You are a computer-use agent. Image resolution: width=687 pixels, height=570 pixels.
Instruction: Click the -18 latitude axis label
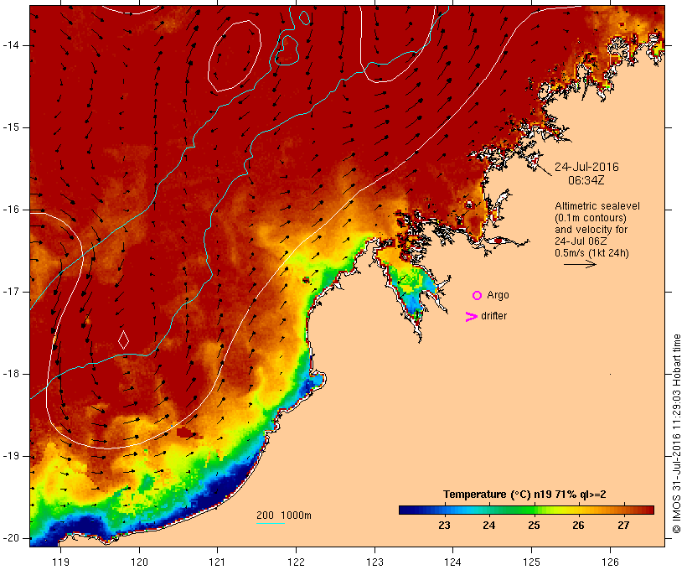11,374
